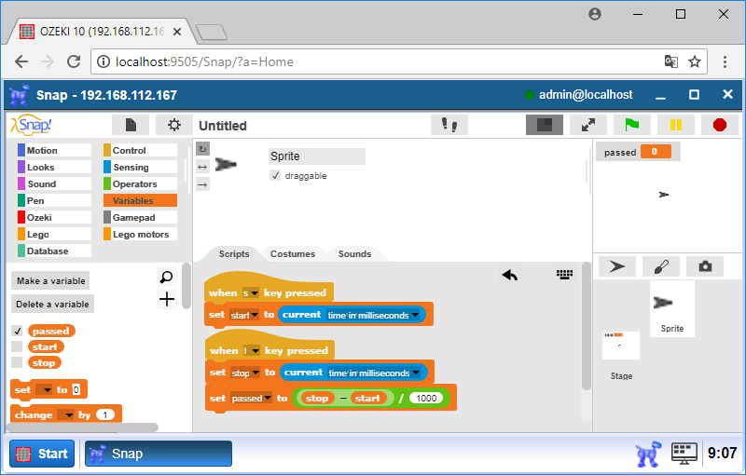The height and width of the screenshot is (475, 746).
Task: Pause all scripts with yellow button
Action: (675, 125)
